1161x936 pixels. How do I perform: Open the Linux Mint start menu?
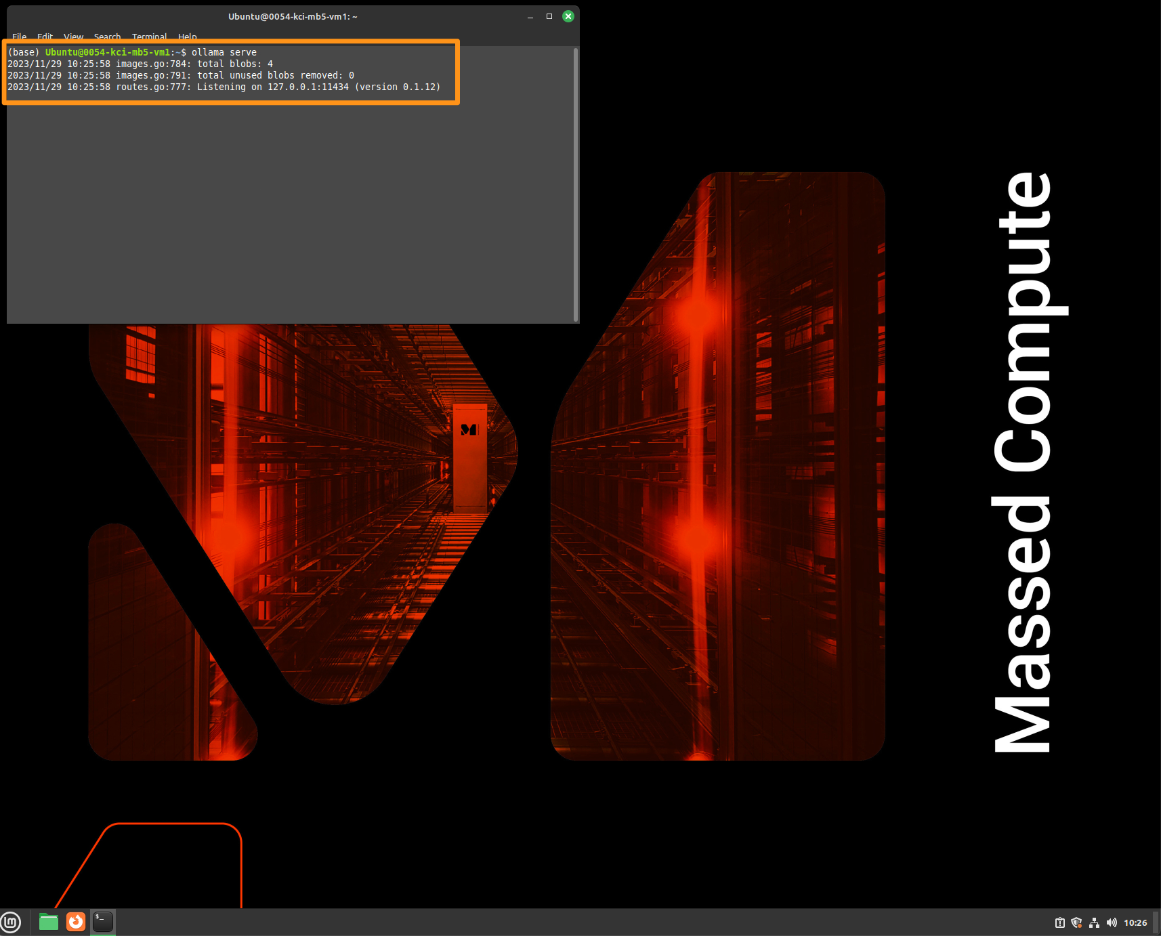pos(11,922)
